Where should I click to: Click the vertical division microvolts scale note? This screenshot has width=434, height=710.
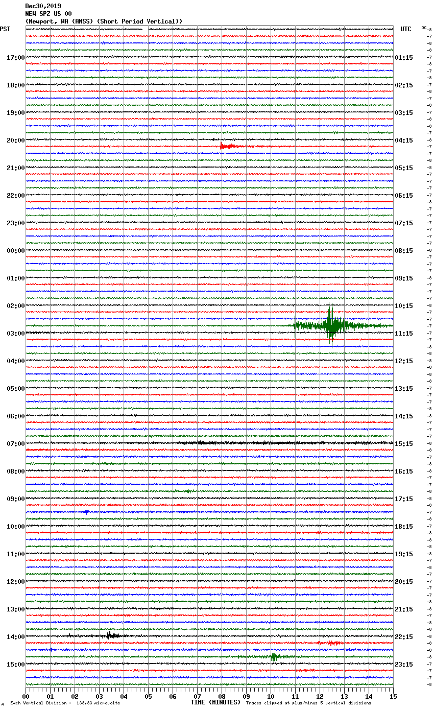point(65,703)
